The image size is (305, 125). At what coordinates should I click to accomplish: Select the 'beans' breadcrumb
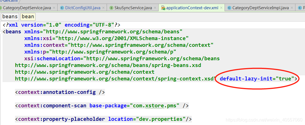coord(10,17)
